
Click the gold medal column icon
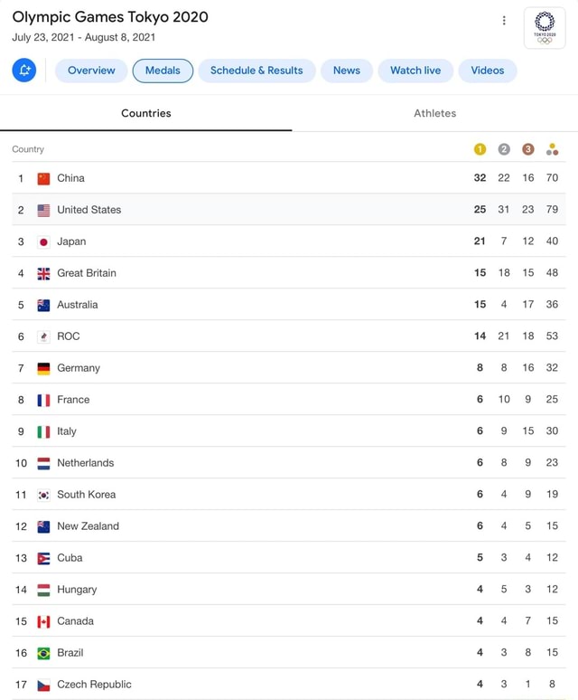tap(480, 149)
